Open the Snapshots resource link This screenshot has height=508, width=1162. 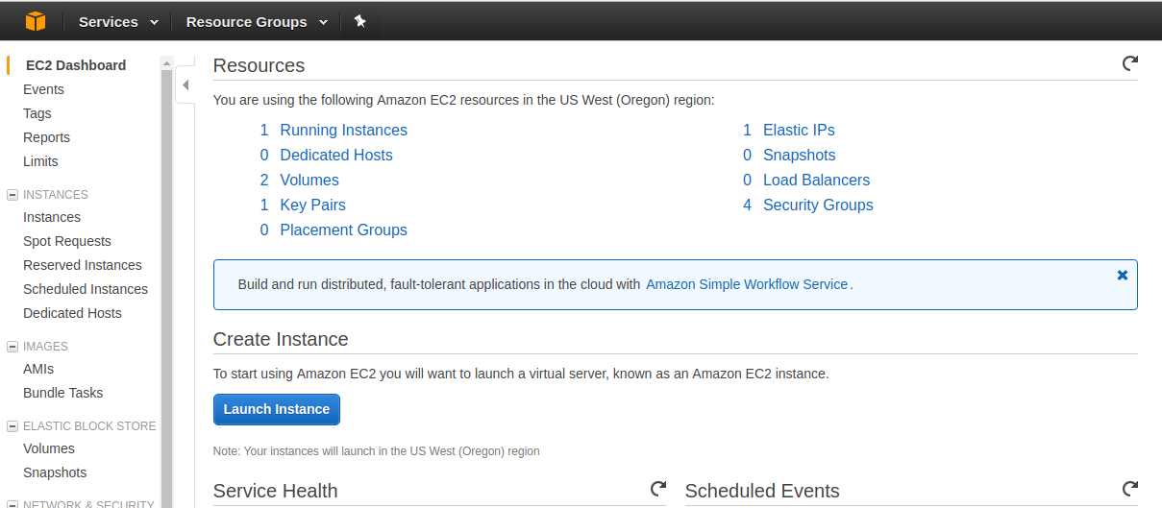coord(799,155)
